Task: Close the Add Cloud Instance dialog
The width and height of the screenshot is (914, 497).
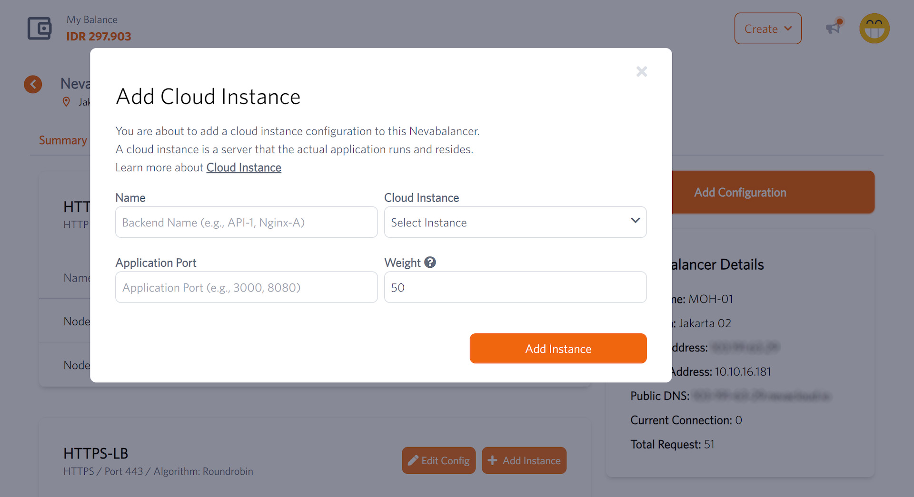Action: click(641, 72)
